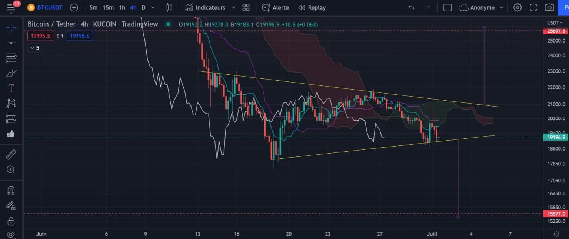Open time axis settings gear

coord(556,234)
